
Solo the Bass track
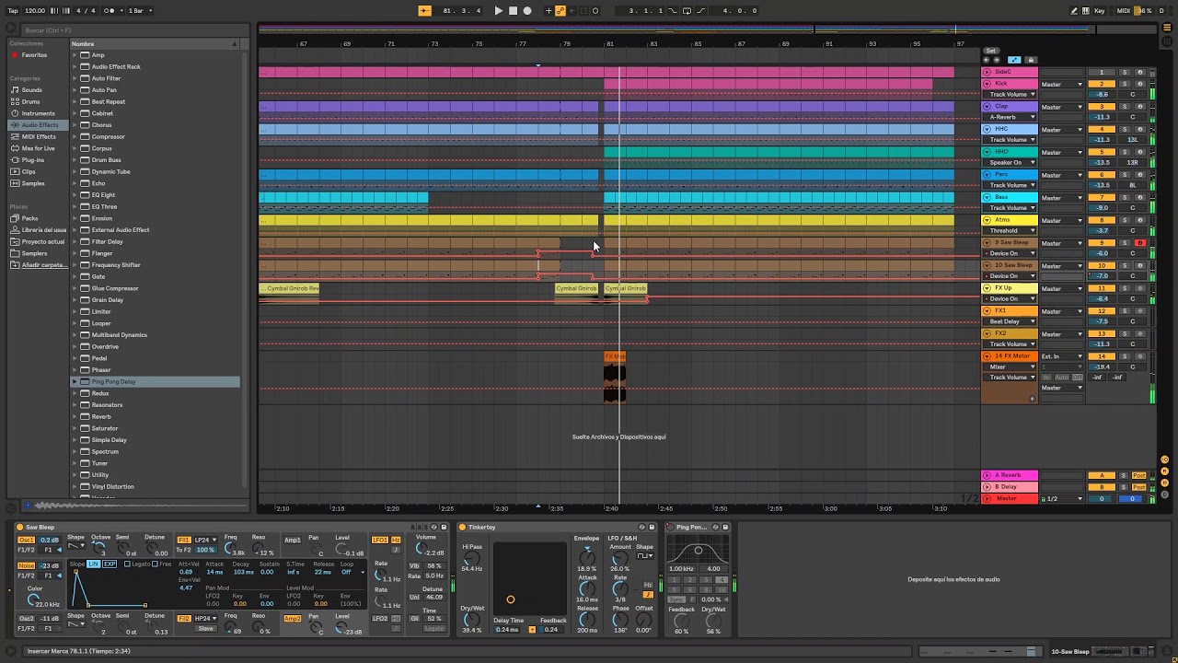point(1124,198)
